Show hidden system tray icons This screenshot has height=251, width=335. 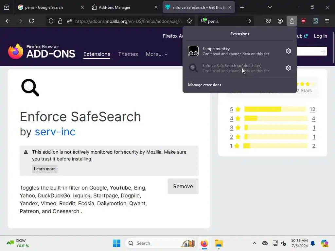coord(254,243)
